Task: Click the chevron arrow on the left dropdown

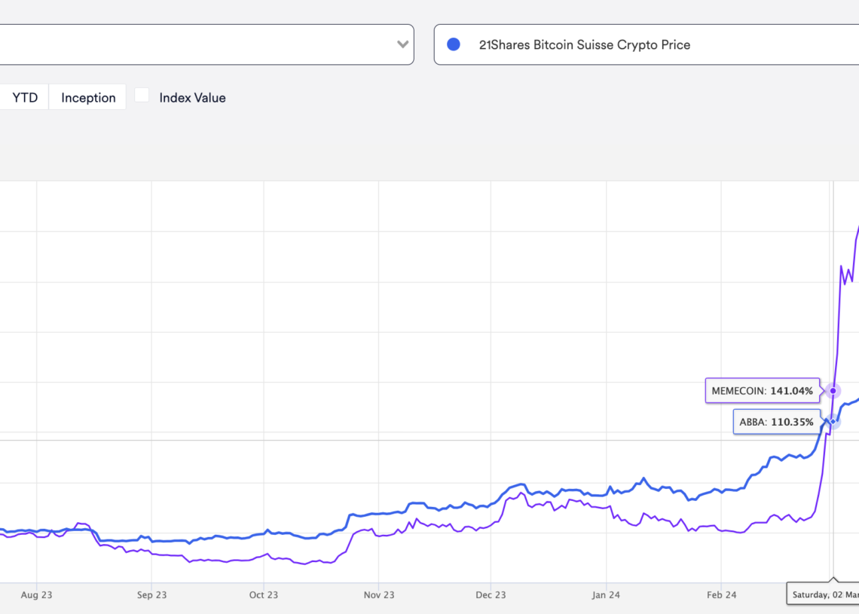Action: pos(402,44)
